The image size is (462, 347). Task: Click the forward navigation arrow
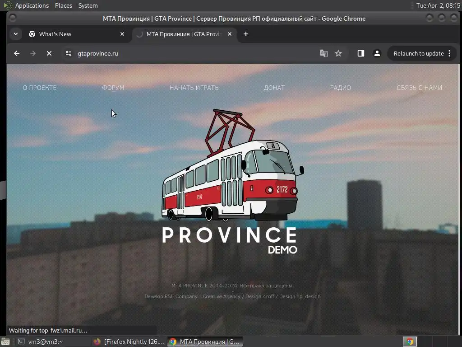pyautogui.click(x=33, y=53)
